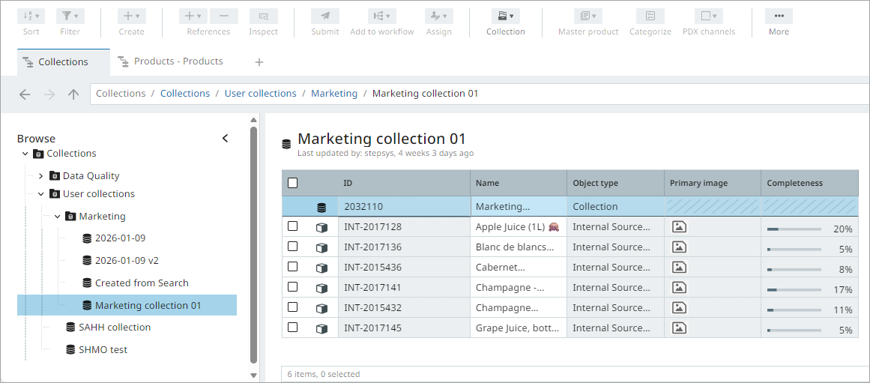The width and height of the screenshot is (870, 383).
Task: Click the Sort toolbar icon
Action: point(31,16)
